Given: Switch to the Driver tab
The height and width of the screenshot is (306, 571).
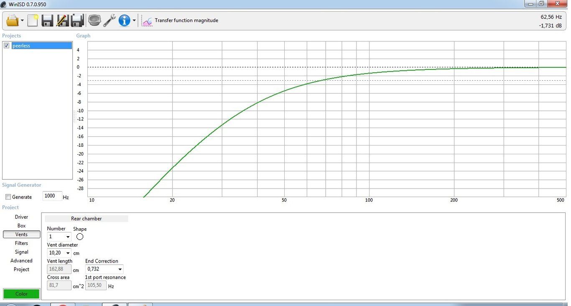Looking at the screenshot, I should (22, 217).
